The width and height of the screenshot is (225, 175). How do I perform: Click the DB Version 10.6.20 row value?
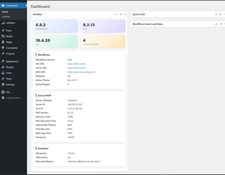71,153
